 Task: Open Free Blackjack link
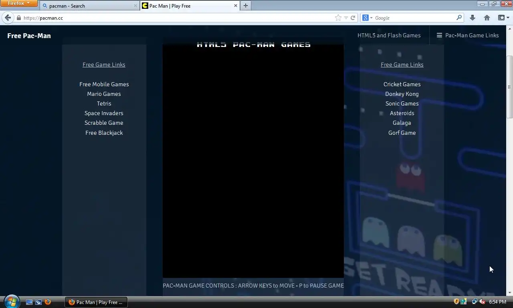[x=104, y=133]
